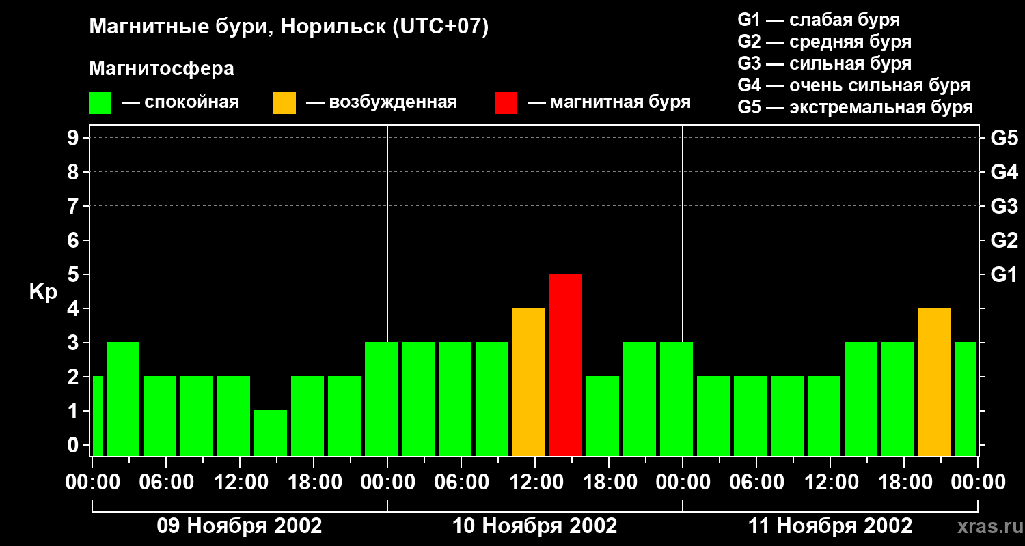This screenshot has width=1025, height=546.
Task: Click the 'G2 — средняя буря' description
Action: pyautogui.click(x=825, y=42)
